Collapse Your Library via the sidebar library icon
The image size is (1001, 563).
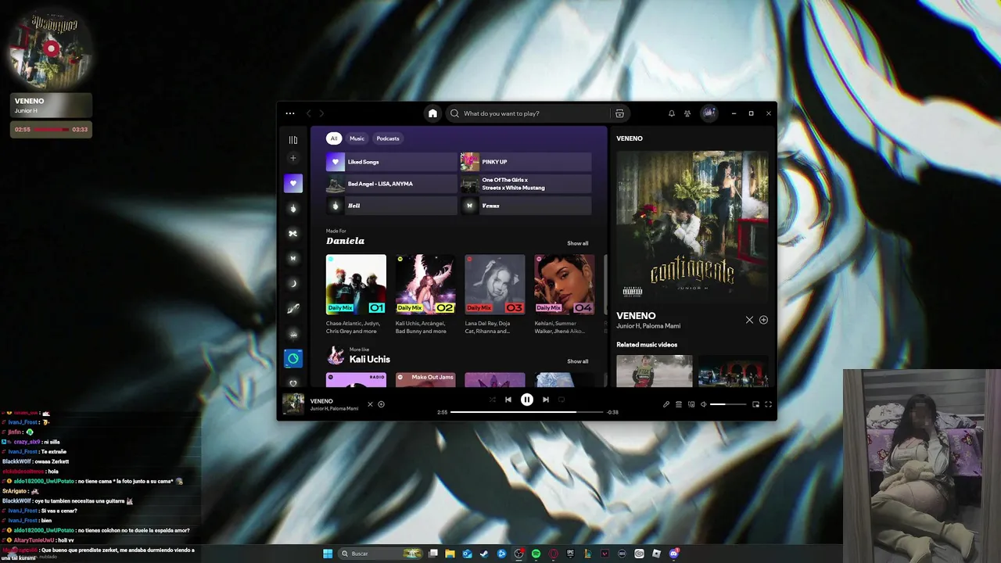(293, 140)
